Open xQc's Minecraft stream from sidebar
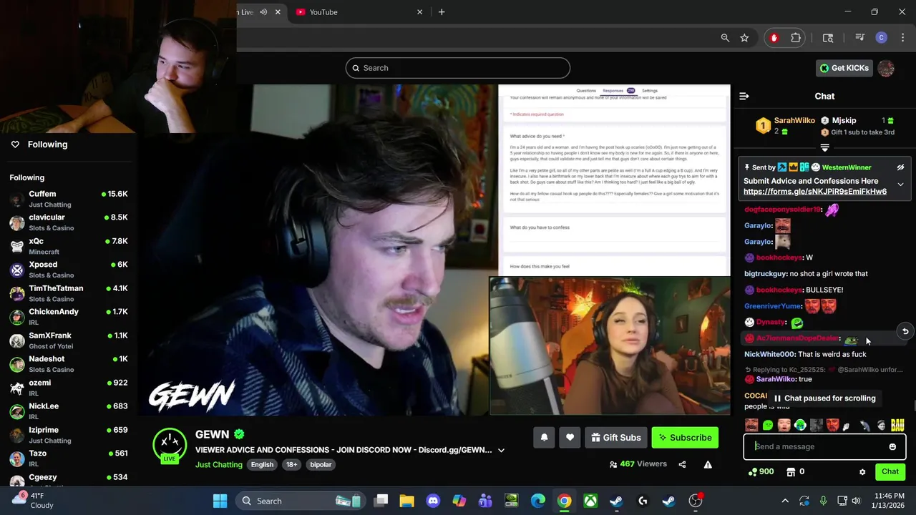 [x=69, y=246]
